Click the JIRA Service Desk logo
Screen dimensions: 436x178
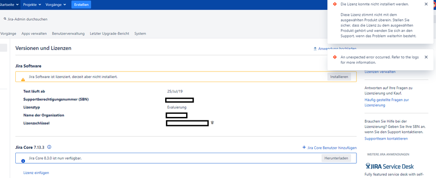(390, 166)
